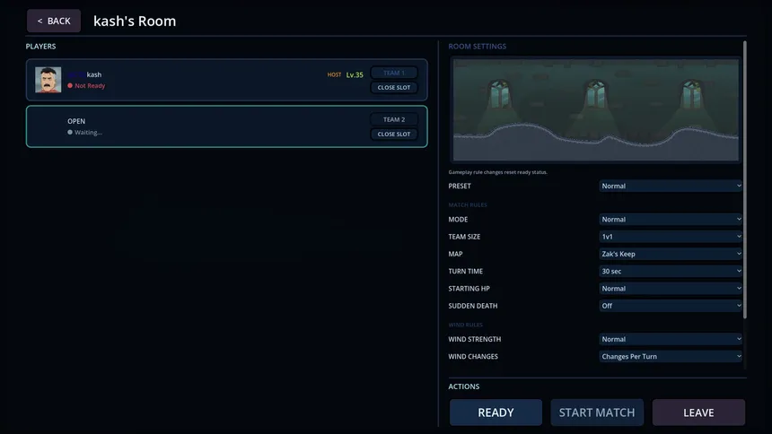The height and width of the screenshot is (434, 772).
Task: Close slot on kash's row
Action: tap(394, 88)
